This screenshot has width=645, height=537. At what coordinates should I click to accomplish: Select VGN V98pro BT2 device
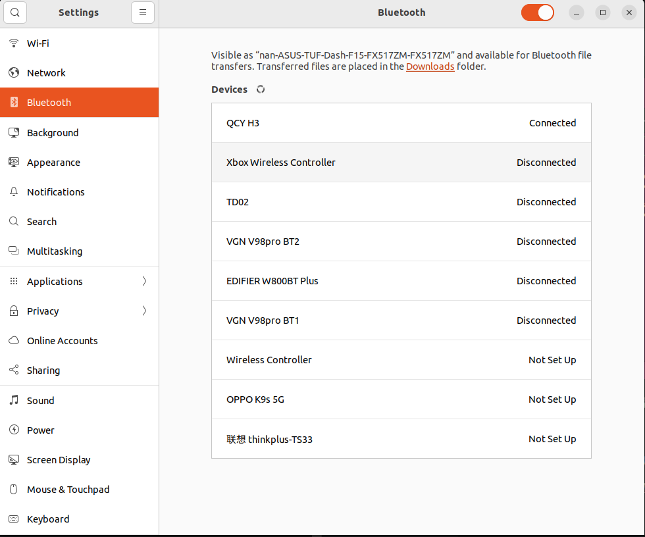(x=401, y=242)
